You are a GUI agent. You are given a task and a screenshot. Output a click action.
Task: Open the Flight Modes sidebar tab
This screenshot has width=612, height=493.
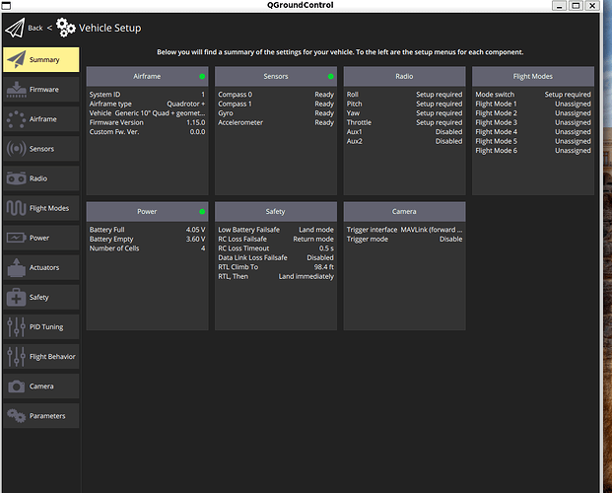point(41,208)
